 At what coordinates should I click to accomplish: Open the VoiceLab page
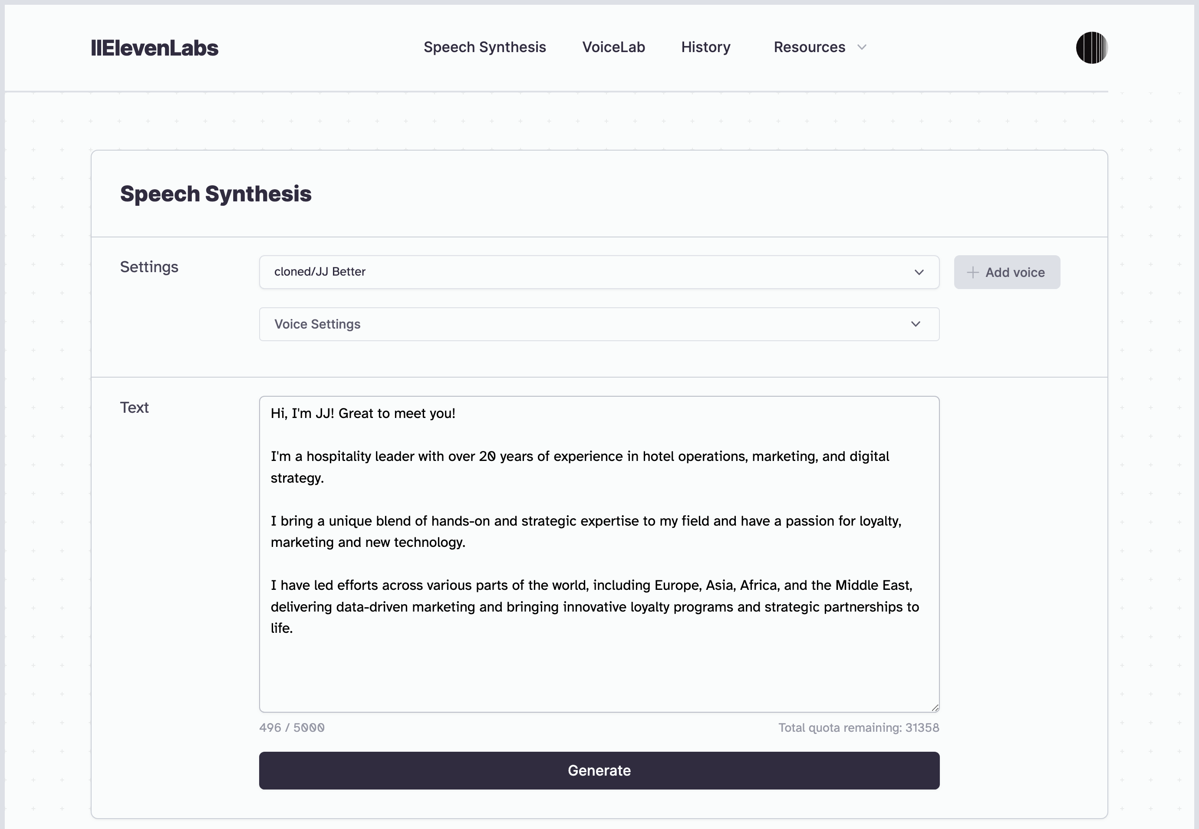(x=613, y=47)
